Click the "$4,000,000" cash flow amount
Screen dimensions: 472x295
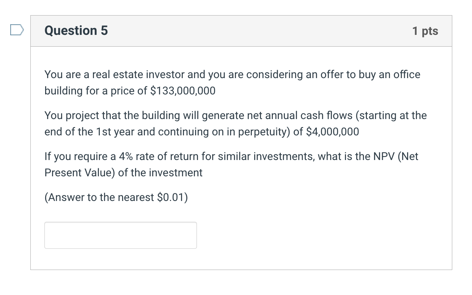(x=332, y=132)
